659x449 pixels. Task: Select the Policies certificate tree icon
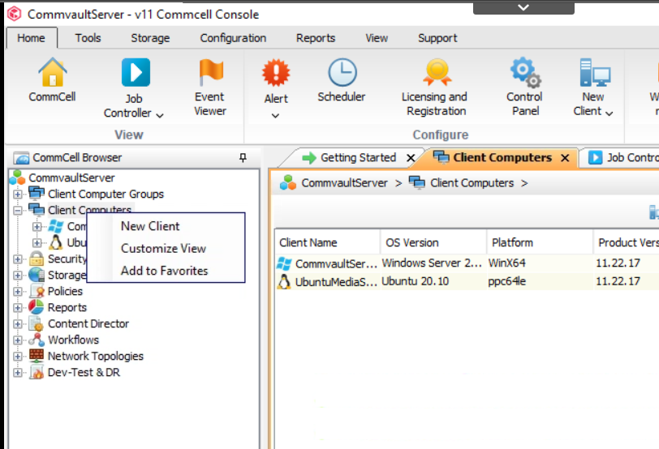point(37,291)
